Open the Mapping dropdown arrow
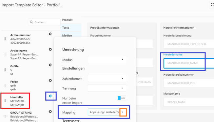214x122 pixels. tap(123, 112)
